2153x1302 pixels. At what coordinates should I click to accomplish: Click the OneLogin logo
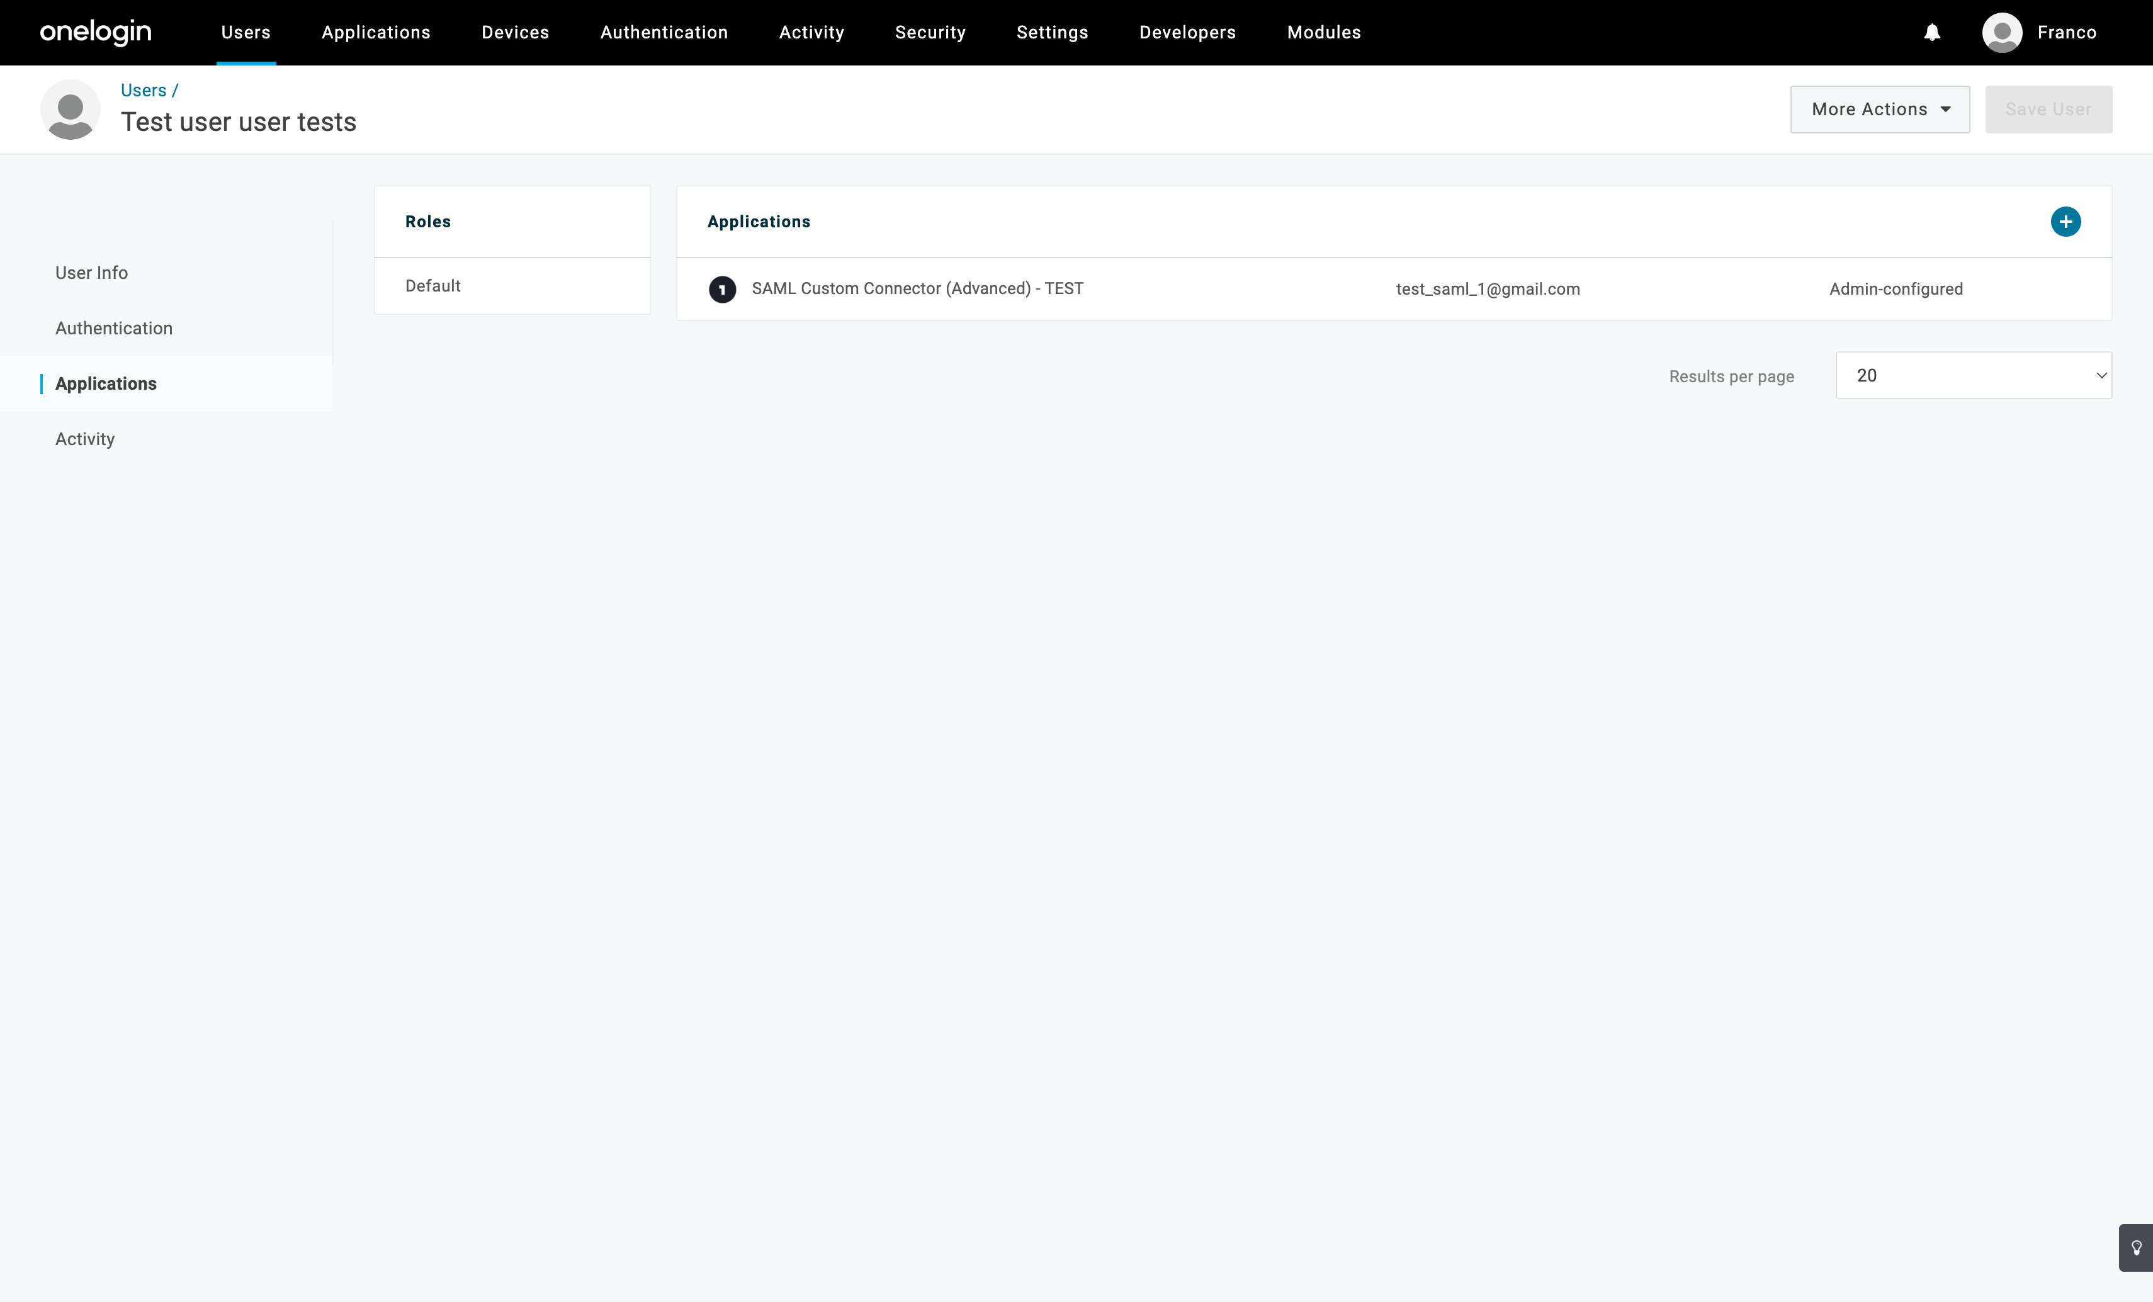tap(95, 32)
